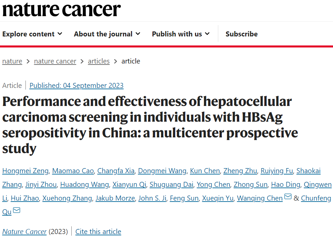Click the article title heading

147,125
